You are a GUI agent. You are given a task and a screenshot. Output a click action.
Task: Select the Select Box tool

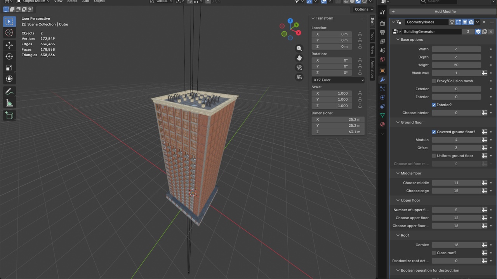[x=9, y=21]
